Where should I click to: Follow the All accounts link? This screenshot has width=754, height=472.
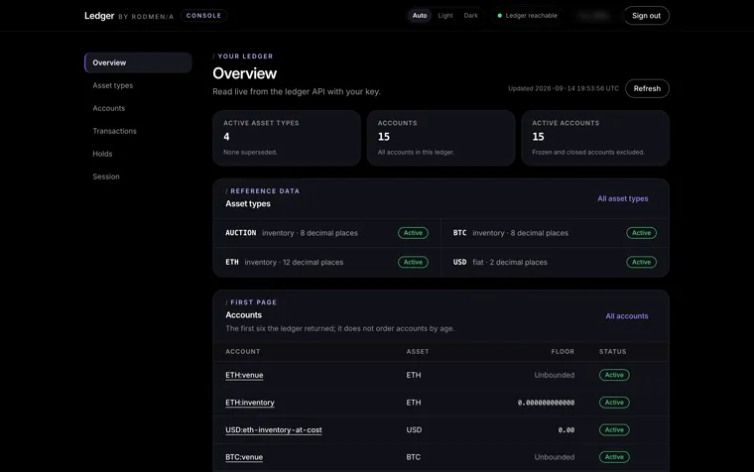[x=627, y=315]
